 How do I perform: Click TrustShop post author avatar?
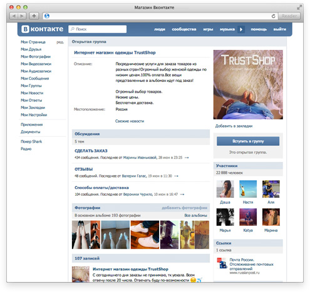tap(81, 274)
